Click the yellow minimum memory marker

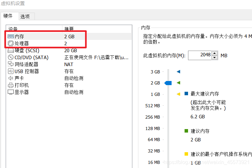pyautogui.click(x=178, y=94)
